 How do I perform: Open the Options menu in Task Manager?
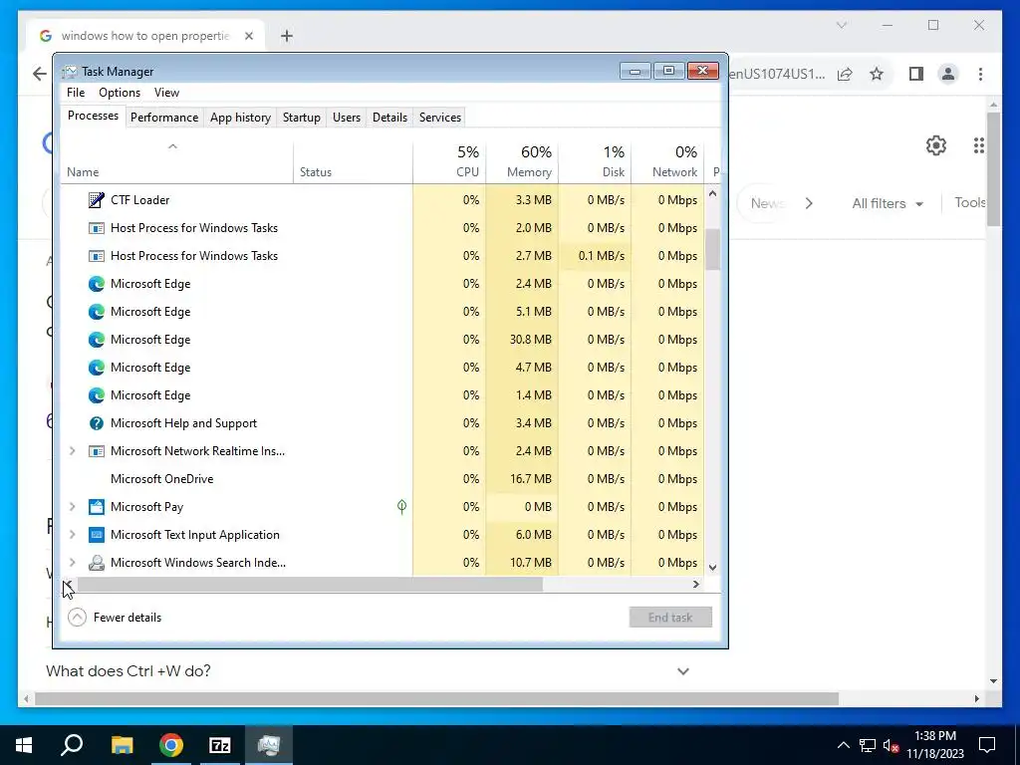120,93
